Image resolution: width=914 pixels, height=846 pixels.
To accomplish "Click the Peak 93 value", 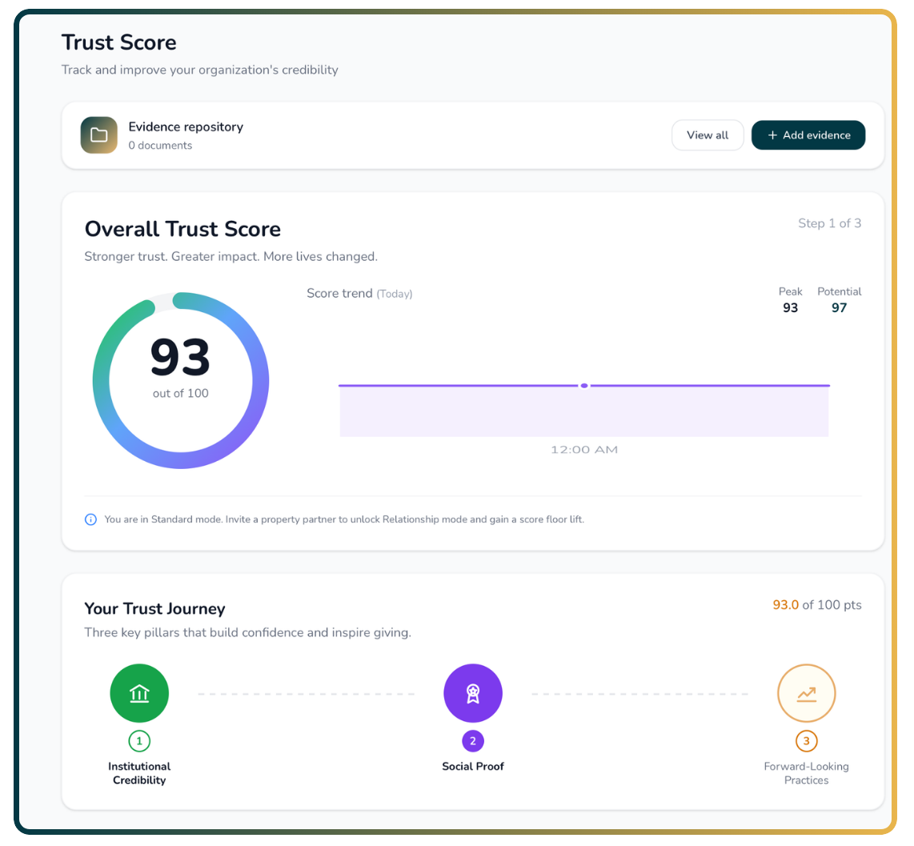I will click(790, 308).
